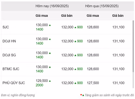The image size is (135, 99).
Task: Click the Tăng giảm so sánh legend text
Action: click(109, 95)
